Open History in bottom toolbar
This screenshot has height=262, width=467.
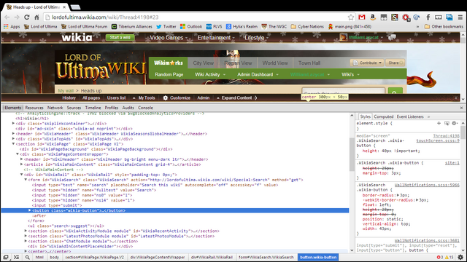[69, 98]
